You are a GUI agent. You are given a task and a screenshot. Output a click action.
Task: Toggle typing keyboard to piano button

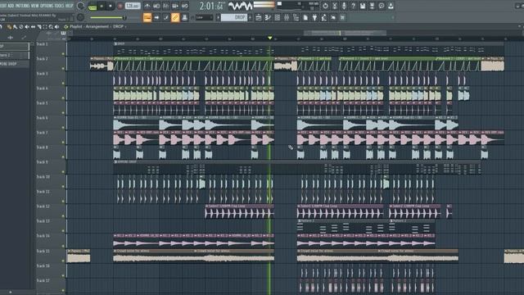tap(147, 17)
